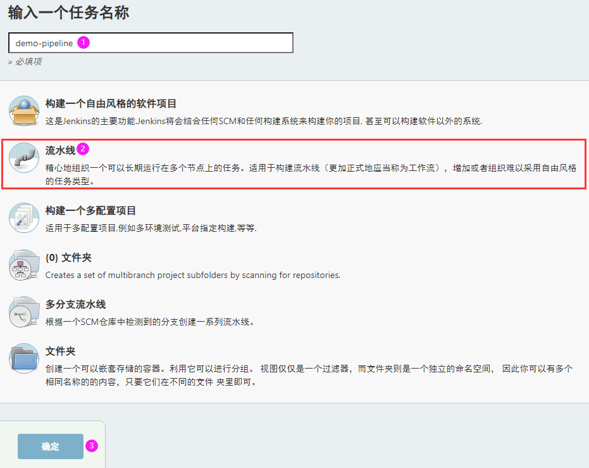Select the {0} 文件夹 organization icon
The image size is (589, 468).
point(24,265)
